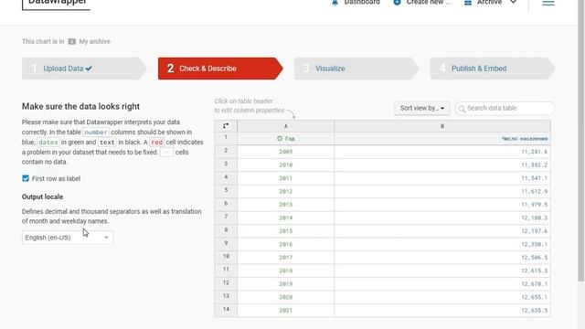Open the My archive link
Image resolution: width=585 pixels, height=329 pixels.
point(95,41)
